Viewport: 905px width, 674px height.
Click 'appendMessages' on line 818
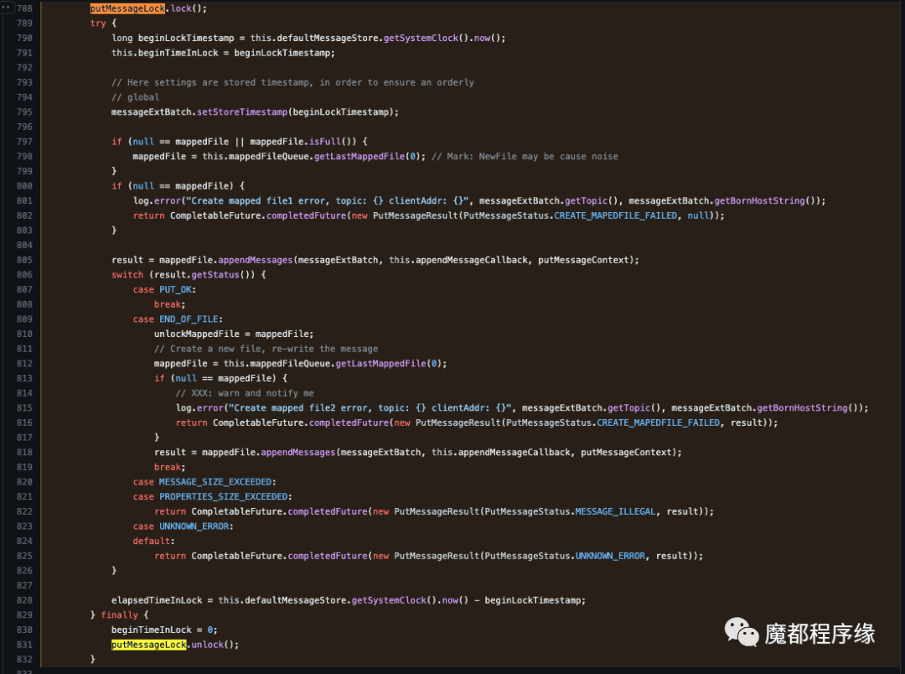(297, 452)
